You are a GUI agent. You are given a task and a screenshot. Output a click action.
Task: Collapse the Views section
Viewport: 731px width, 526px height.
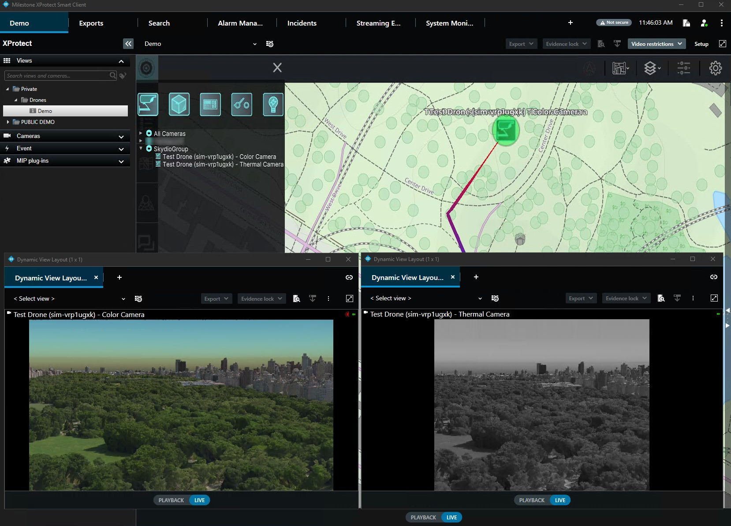[121, 61]
